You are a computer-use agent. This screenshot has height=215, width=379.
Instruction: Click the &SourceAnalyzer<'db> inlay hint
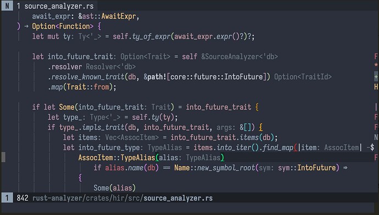(239, 57)
